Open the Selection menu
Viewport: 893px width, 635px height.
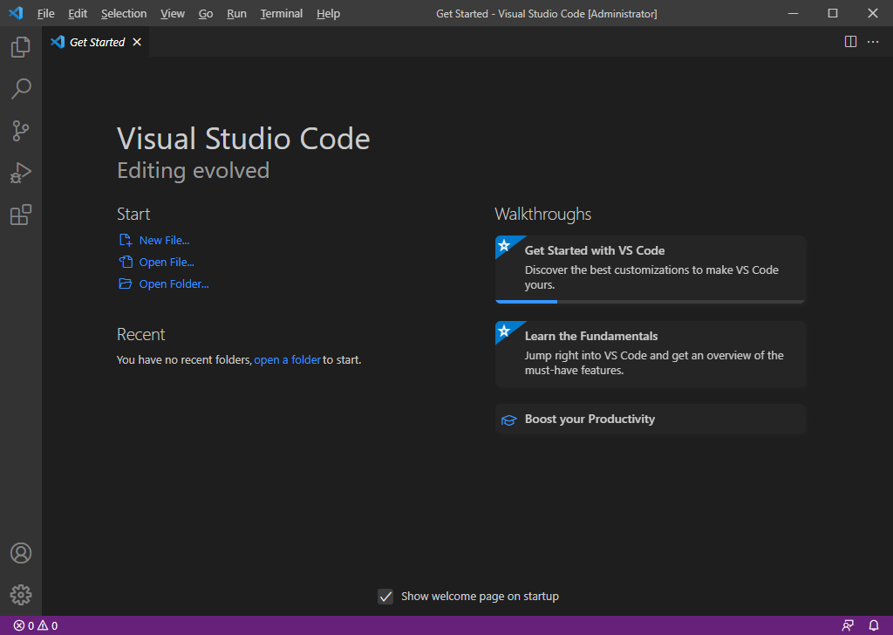click(x=124, y=13)
